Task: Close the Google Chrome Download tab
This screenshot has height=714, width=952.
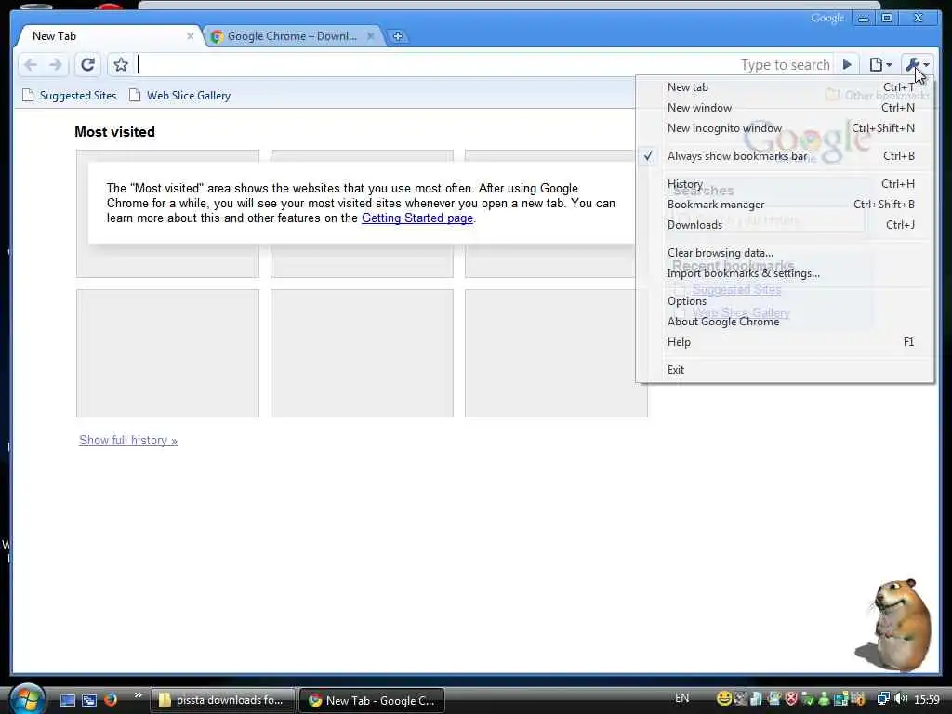Action: pyautogui.click(x=370, y=36)
